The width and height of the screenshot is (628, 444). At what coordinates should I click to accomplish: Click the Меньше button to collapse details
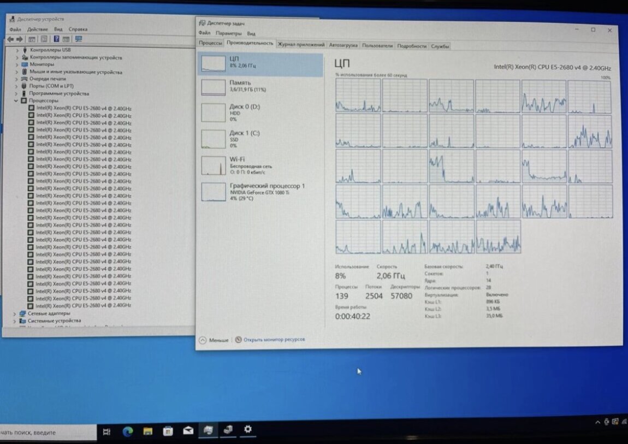(x=215, y=340)
